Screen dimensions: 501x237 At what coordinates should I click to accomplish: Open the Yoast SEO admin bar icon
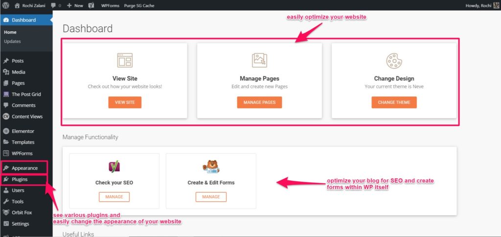click(x=91, y=5)
